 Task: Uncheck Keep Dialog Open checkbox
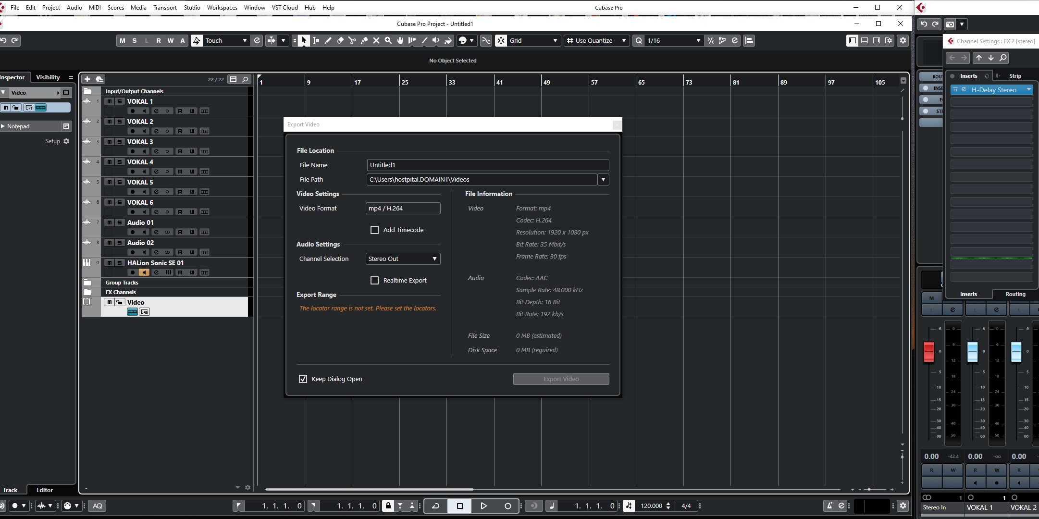[x=303, y=379]
